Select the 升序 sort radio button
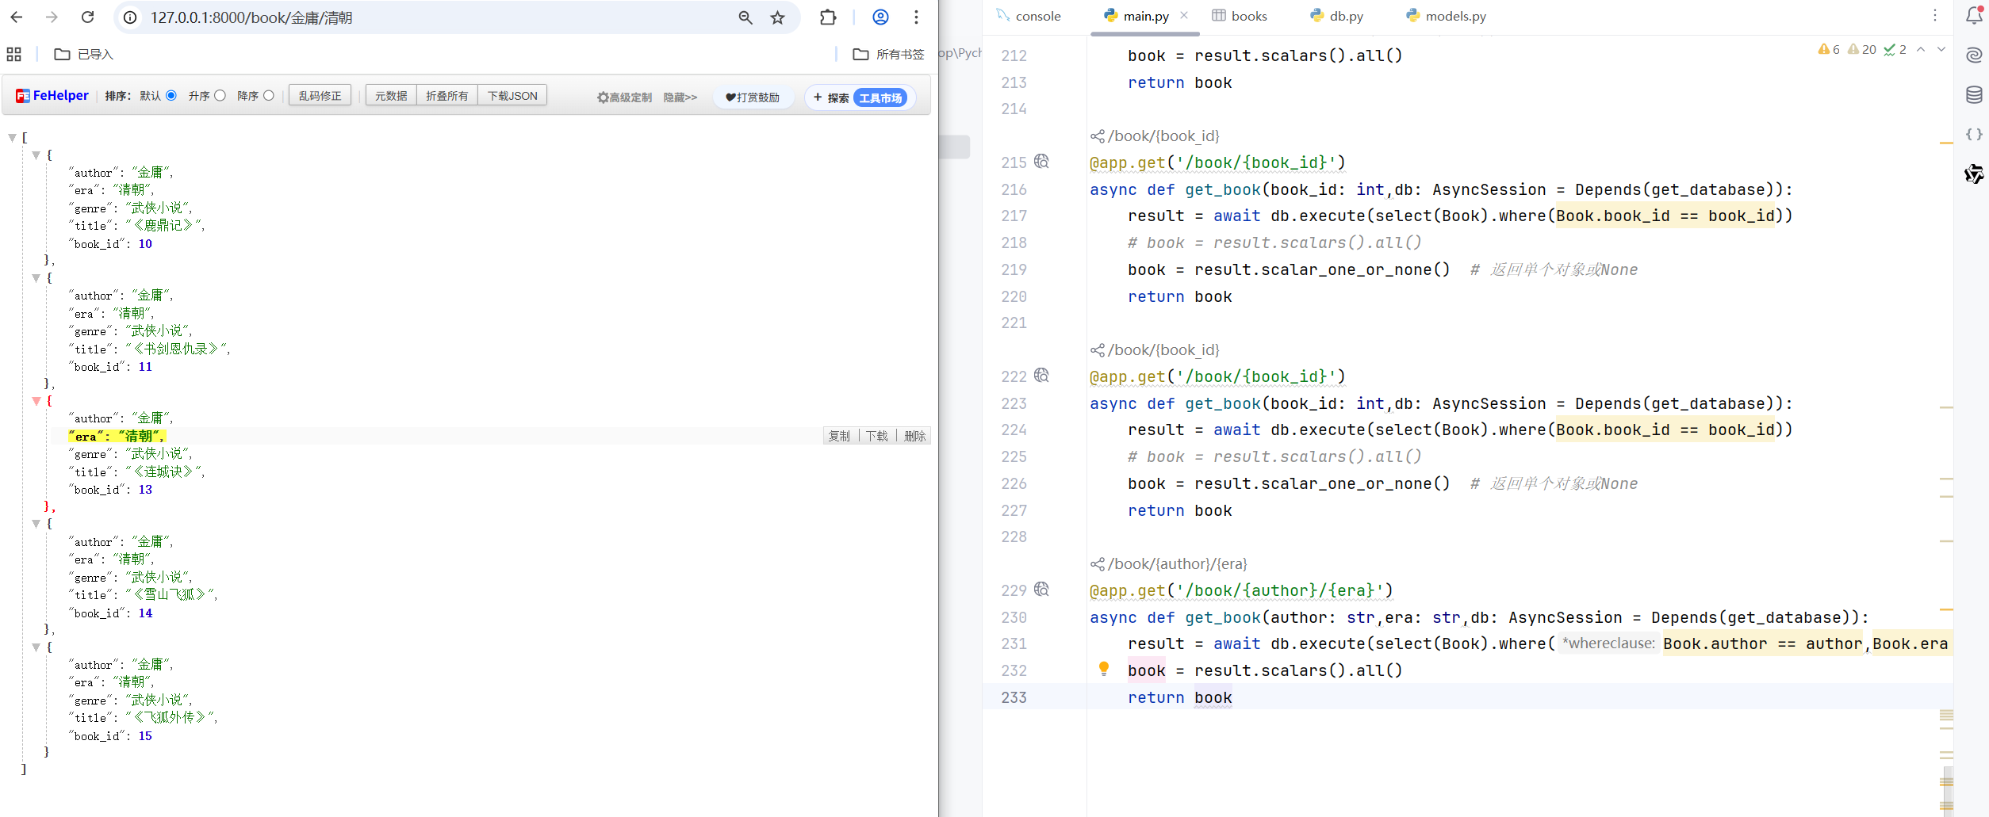1989x817 pixels. click(220, 96)
